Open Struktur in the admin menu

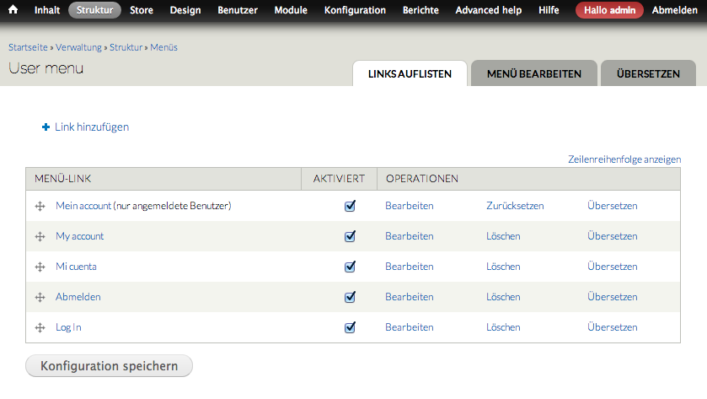point(94,10)
